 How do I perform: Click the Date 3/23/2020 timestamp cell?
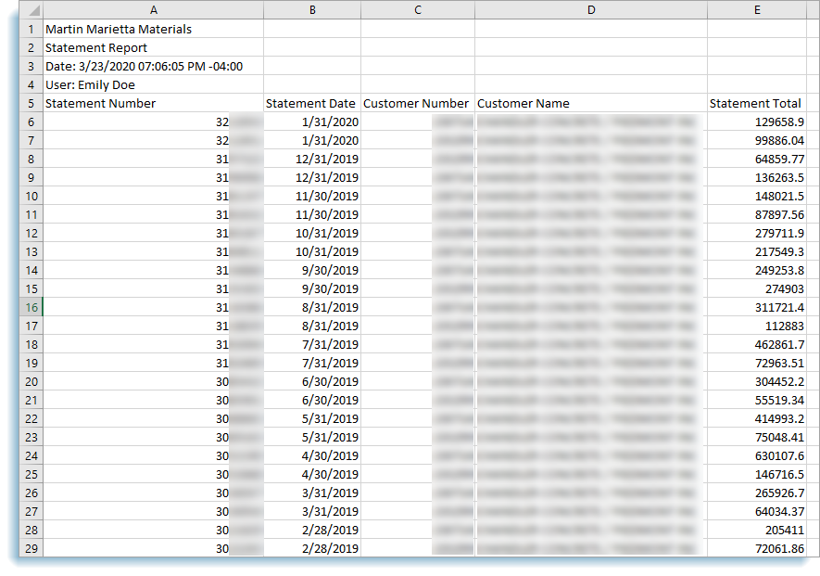[144, 66]
